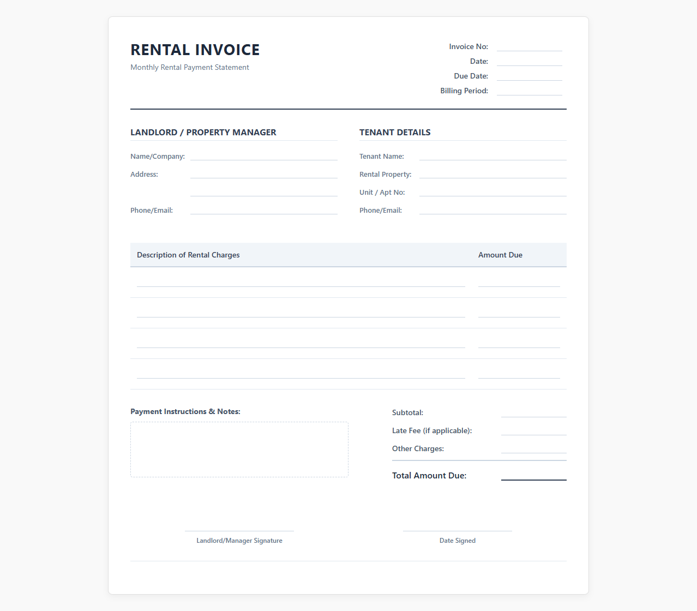Click the Description of Rental Charges header
The width and height of the screenshot is (697, 611).
[188, 255]
